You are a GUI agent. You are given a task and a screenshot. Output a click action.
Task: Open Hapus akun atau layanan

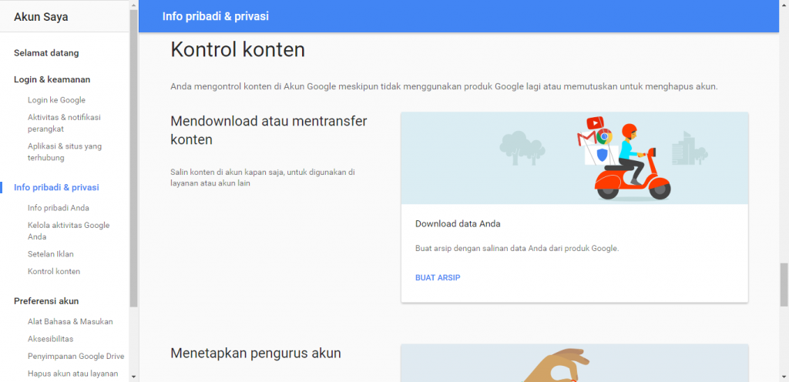pos(72,374)
